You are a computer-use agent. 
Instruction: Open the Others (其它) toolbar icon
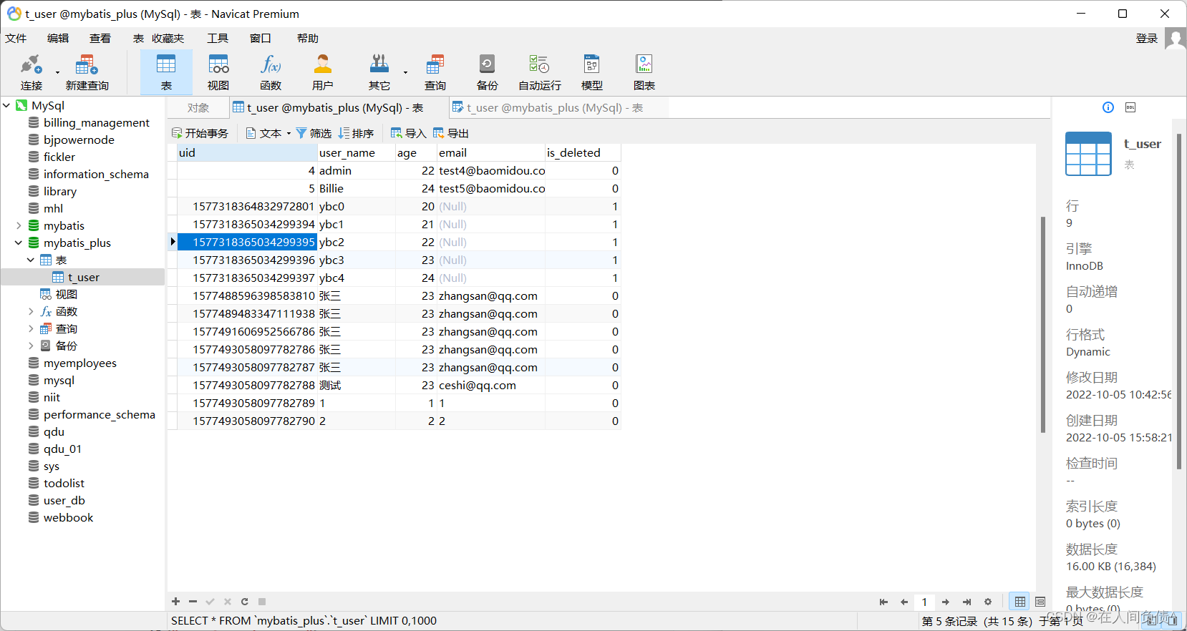[379, 72]
